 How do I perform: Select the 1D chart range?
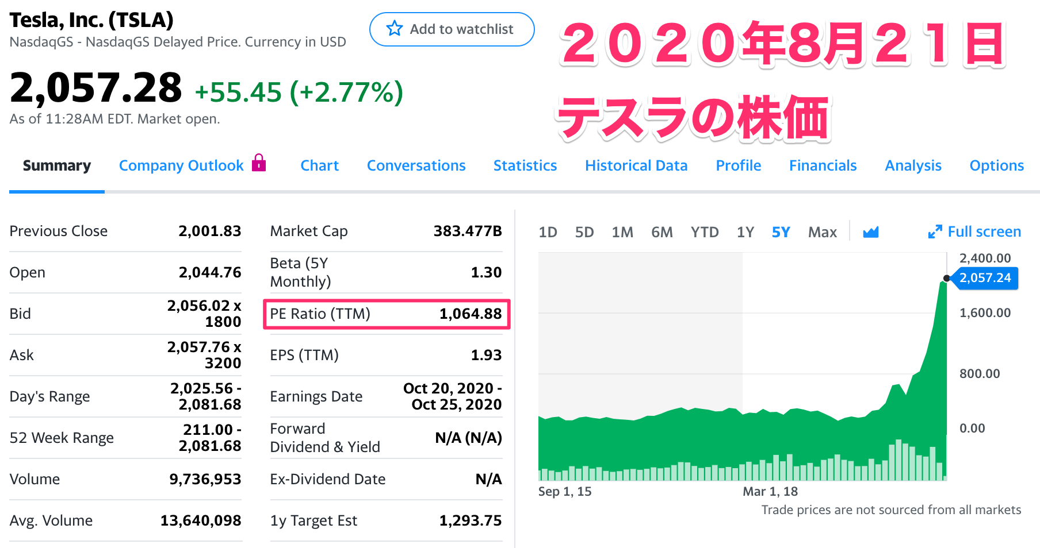[x=548, y=232]
